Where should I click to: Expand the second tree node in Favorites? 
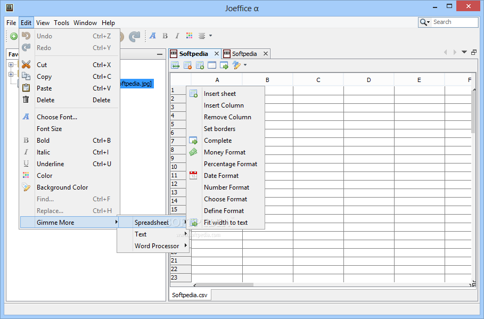click(x=11, y=74)
